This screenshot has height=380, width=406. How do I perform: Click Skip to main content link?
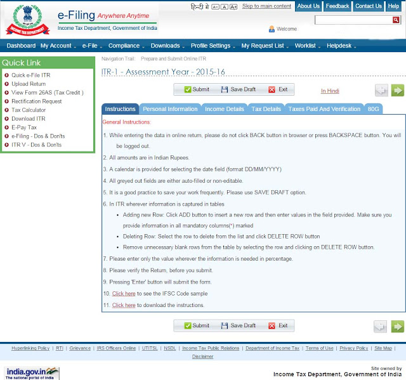pos(266,6)
